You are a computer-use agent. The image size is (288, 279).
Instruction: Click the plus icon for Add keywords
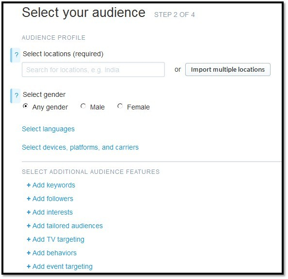pos(29,185)
